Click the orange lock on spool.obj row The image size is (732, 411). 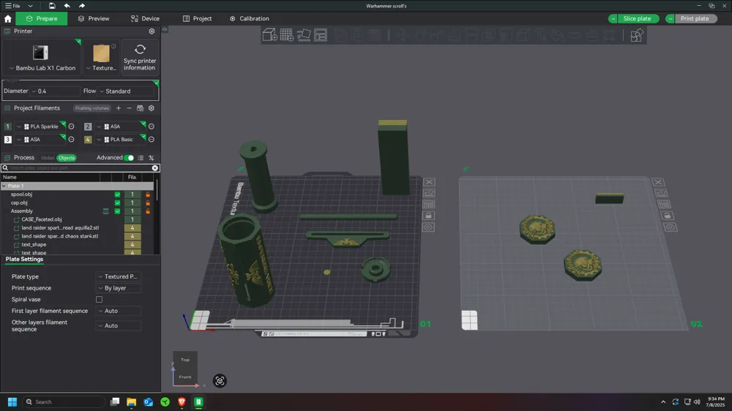148,195
